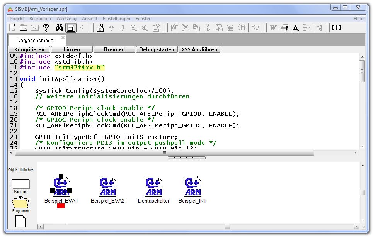The width and height of the screenshot is (373, 237).
Task: Click the horizontal align arrows icon
Action: point(230,28)
